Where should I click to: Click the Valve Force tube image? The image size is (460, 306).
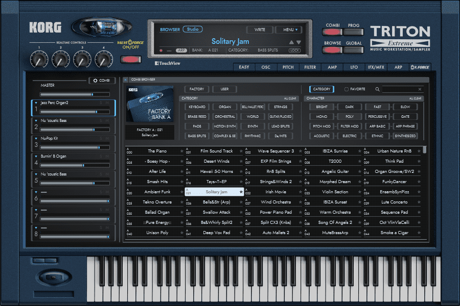coord(102,27)
